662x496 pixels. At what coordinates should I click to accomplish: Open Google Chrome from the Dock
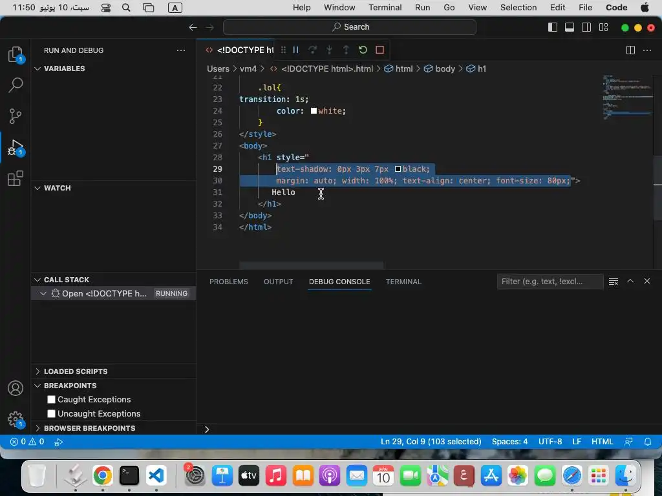[x=103, y=476]
